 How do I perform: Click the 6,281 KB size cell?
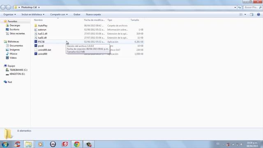(139, 42)
